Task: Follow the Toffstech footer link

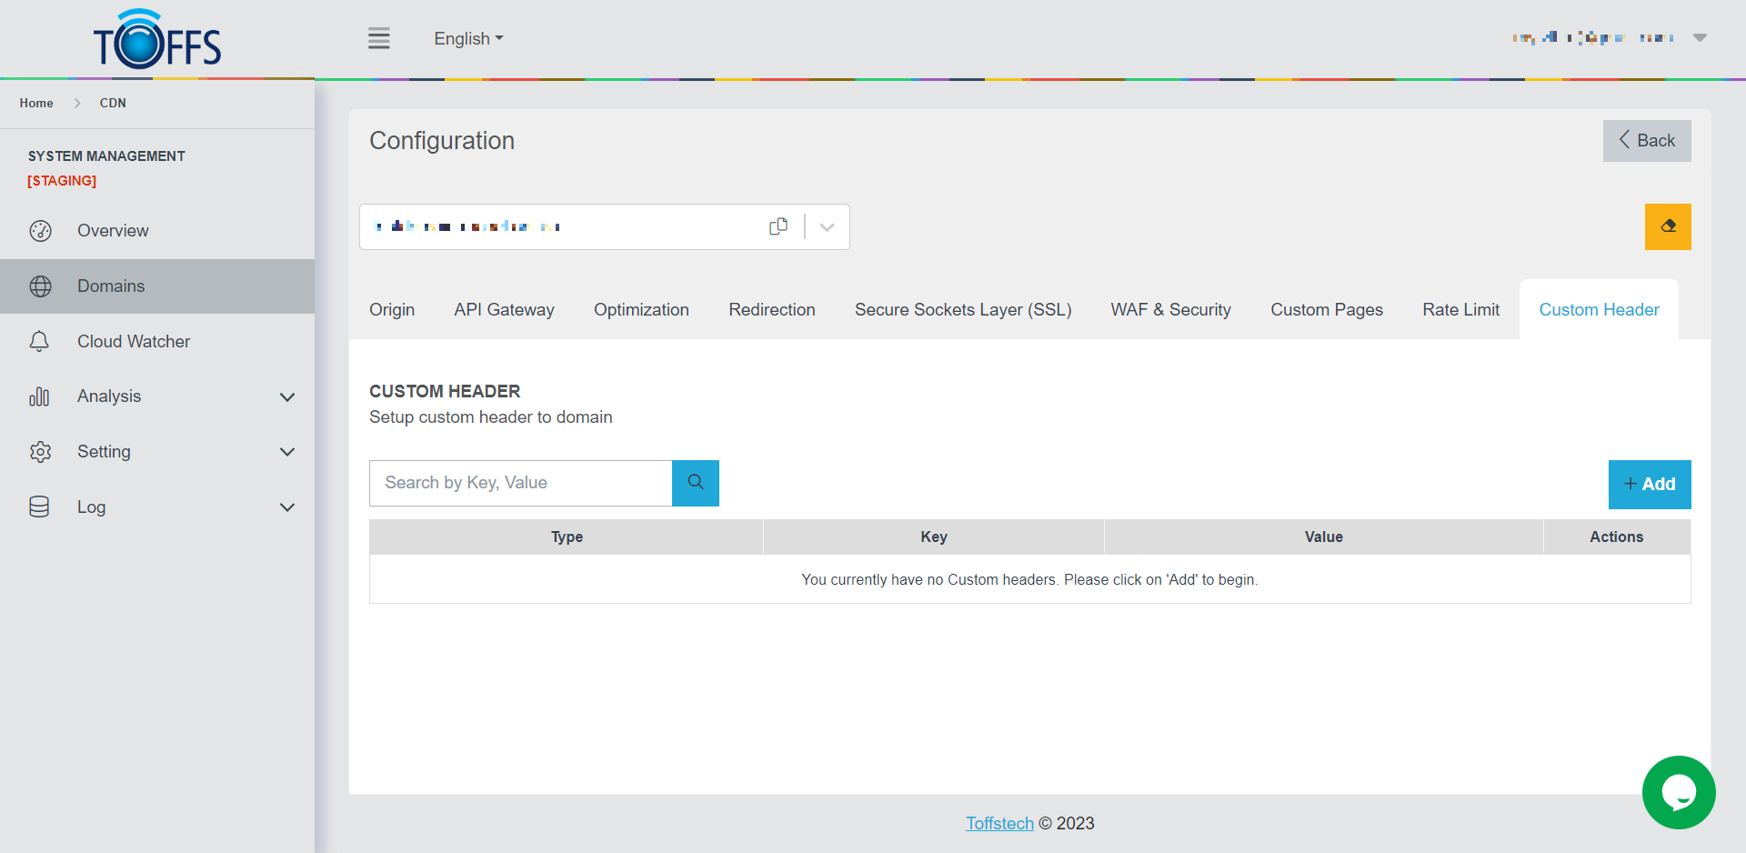Action: pyautogui.click(x=999, y=823)
